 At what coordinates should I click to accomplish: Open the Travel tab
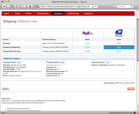point(18,14)
